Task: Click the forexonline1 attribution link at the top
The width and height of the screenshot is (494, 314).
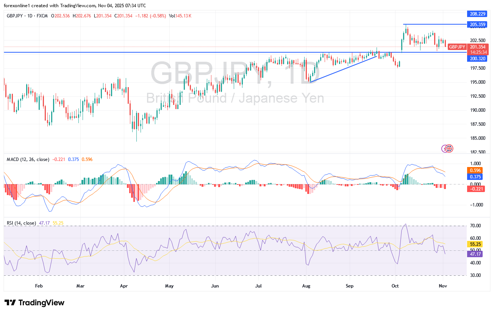Action: coord(17,6)
